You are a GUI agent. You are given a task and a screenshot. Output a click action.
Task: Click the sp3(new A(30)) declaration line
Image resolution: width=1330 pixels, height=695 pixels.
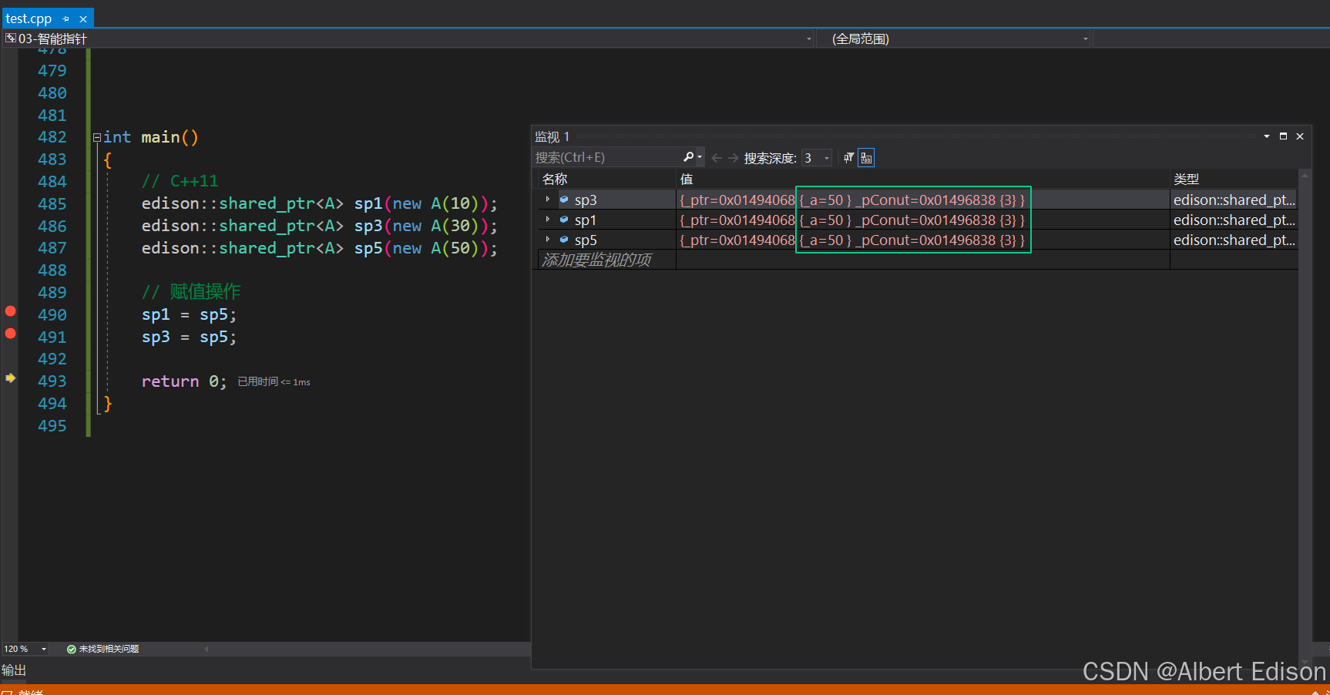(320, 226)
